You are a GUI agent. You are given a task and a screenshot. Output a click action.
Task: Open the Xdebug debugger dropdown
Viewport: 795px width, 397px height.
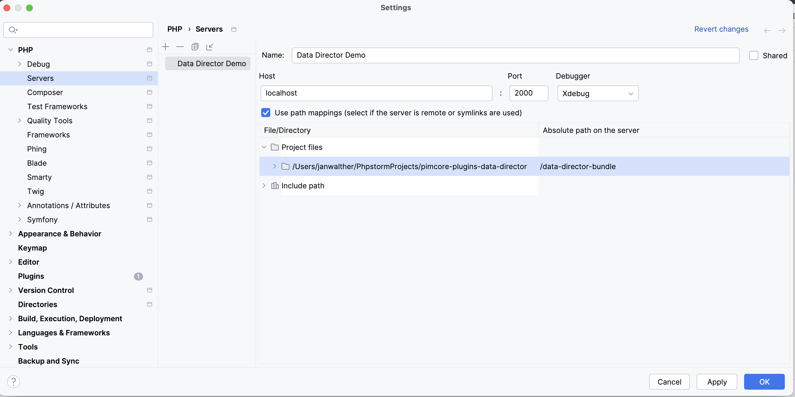pos(598,93)
